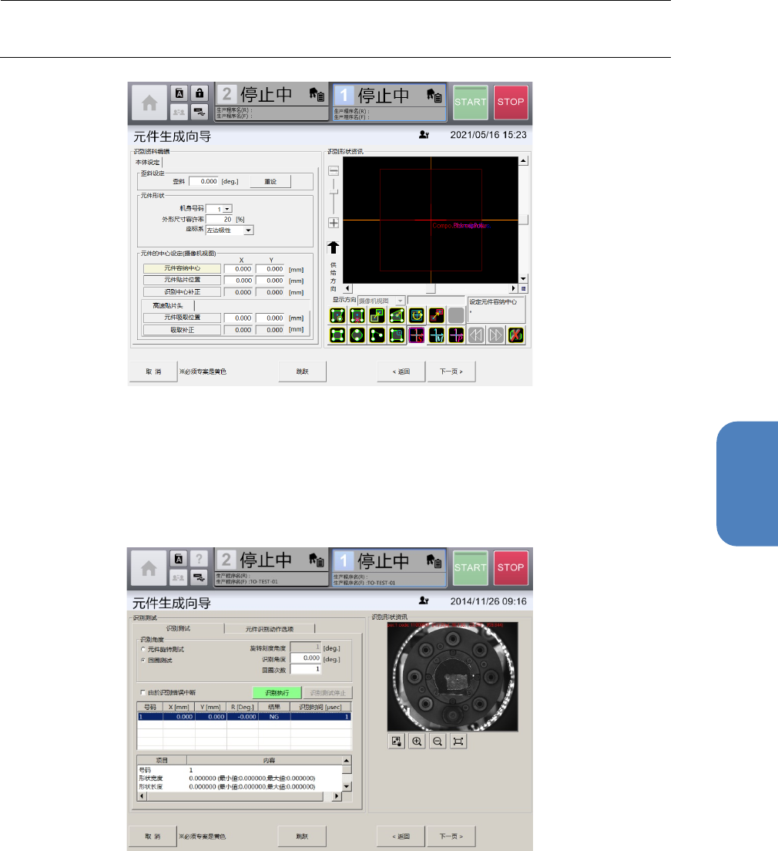Click 取消 in the upper screen

click(153, 372)
